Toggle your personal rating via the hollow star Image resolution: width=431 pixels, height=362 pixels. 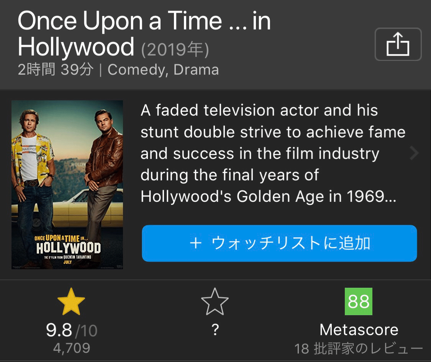(x=215, y=302)
